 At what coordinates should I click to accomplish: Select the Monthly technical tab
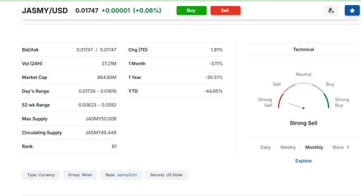[314, 147]
